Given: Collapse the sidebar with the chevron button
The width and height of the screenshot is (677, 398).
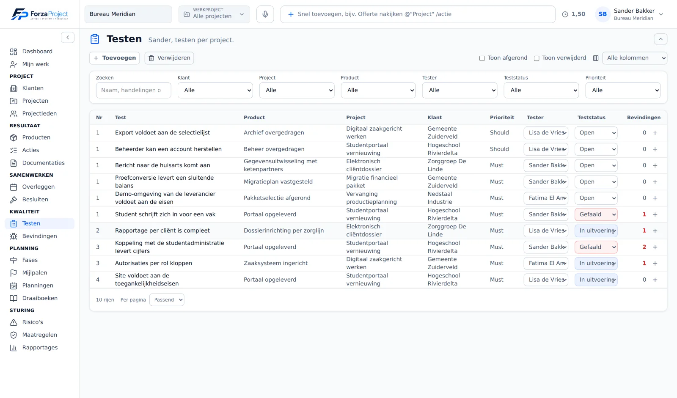Looking at the screenshot, I should [68, 38].
